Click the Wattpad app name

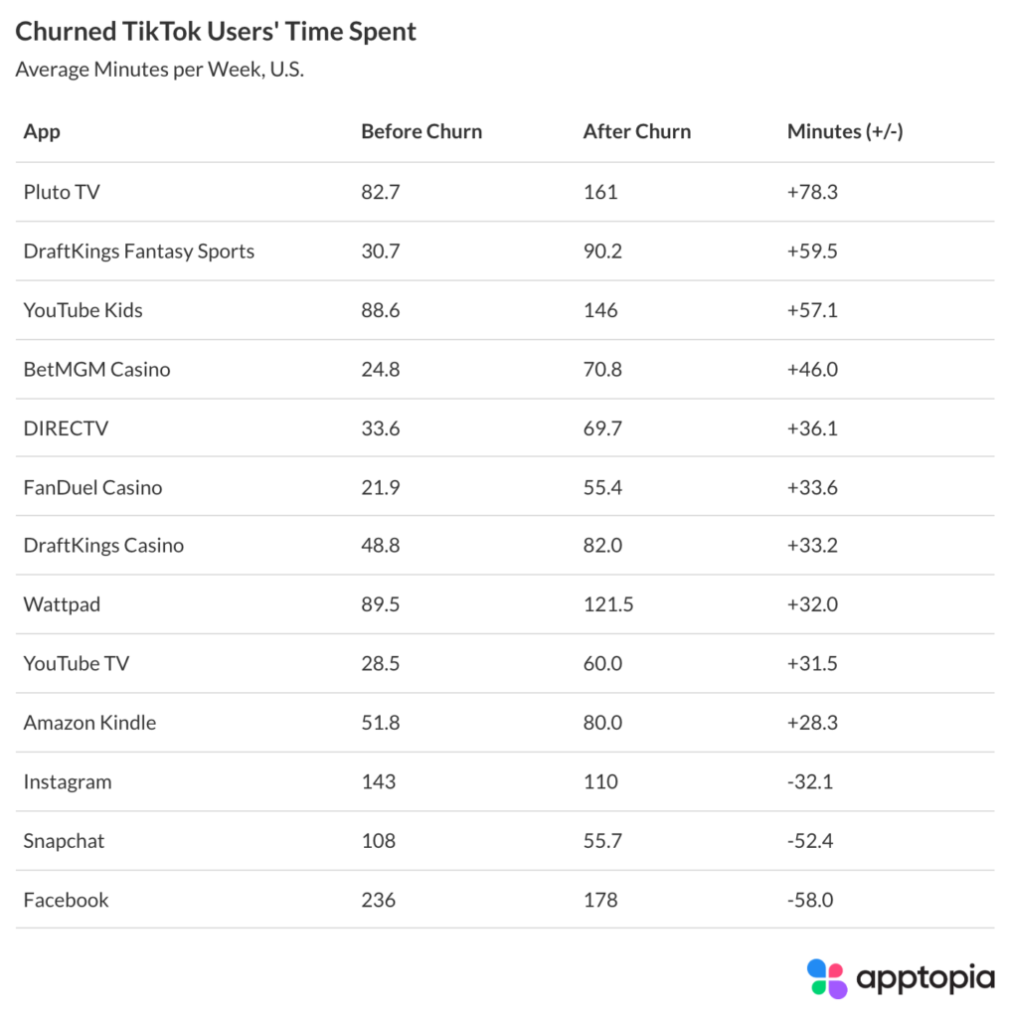click(x=62, y=604)
